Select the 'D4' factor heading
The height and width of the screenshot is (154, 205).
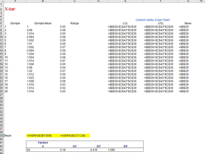(x=125, y=146)
